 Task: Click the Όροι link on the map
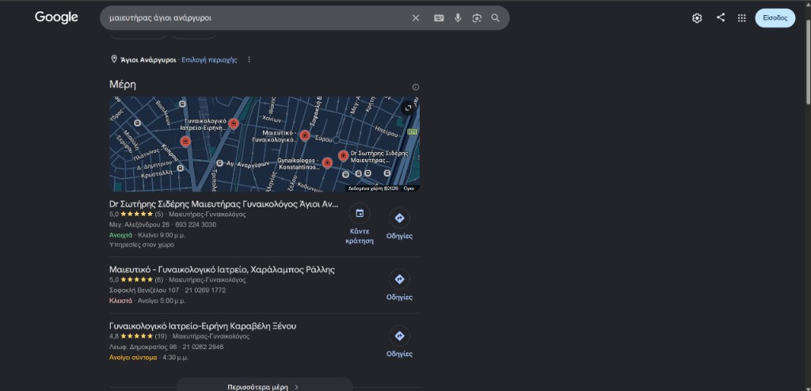click(x=409, y=188)
